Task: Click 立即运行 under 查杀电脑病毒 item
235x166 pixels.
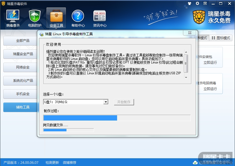Action: pos(210,89)
